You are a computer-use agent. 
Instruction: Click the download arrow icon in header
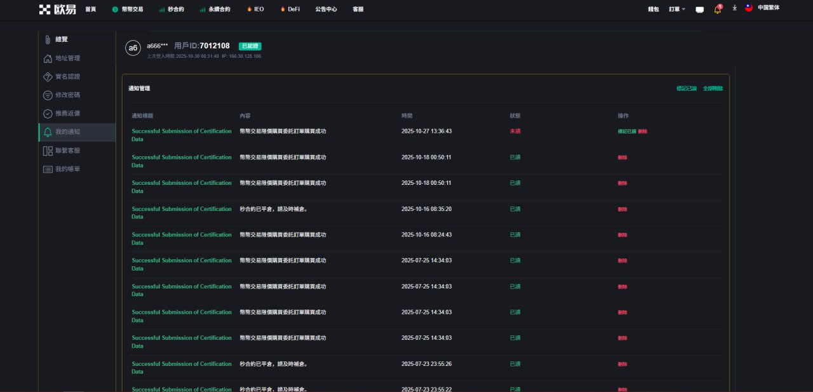pos(734,8)
